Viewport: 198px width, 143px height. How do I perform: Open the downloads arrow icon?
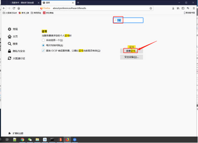(173, 8)
